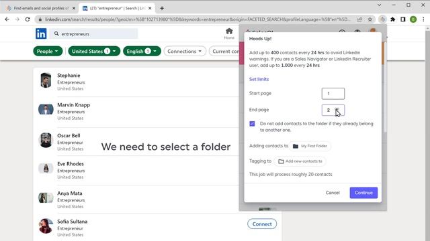Click the LinkedIn logo icon
Image resolution: width=430 pixels, height=241 pixels.
(41, 33)
